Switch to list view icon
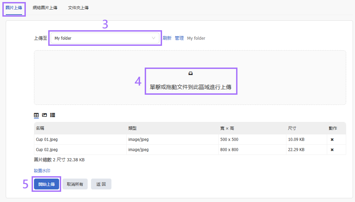The width and height of the screenshot is (355, 202). click(53, 115)
